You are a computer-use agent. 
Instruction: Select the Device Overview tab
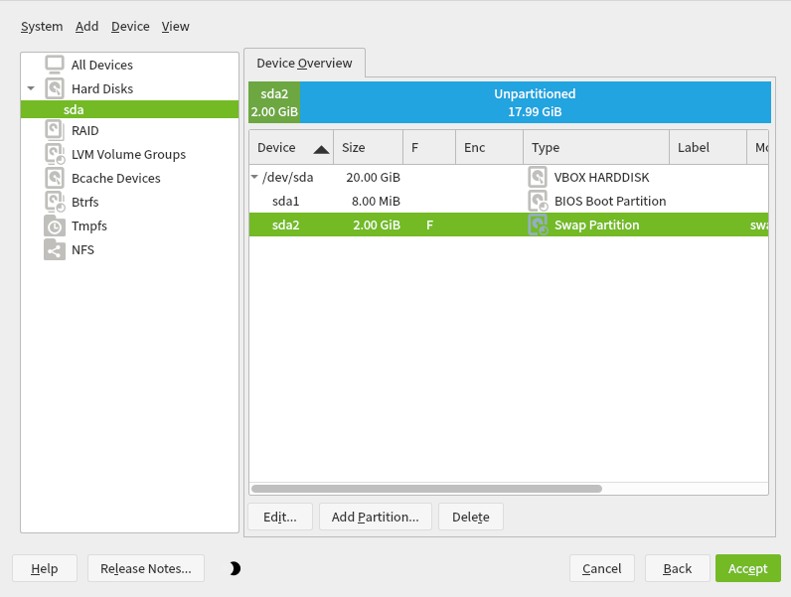click(x=304, y=63)
